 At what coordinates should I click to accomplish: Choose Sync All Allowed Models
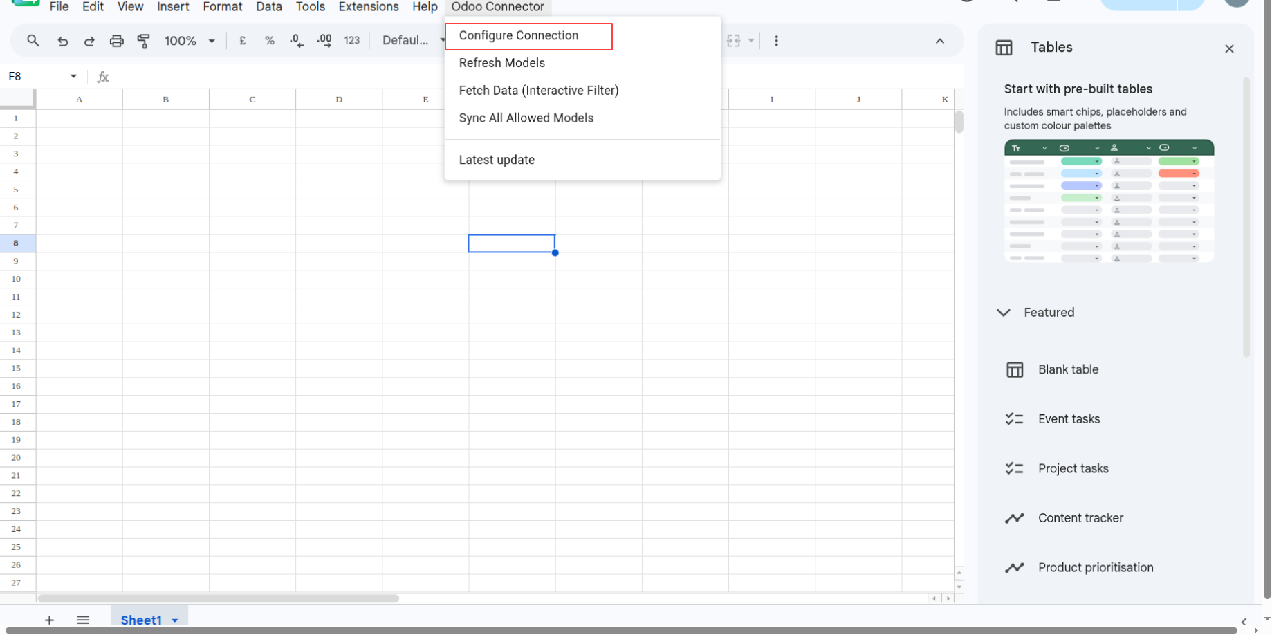582,118
